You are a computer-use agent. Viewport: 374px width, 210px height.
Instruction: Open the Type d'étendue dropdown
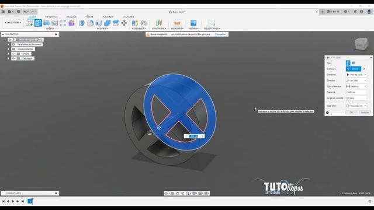click(356, 86)
